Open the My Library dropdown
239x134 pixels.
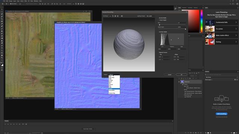[x=221, y=77]
